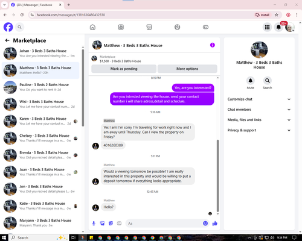Viewport: 302px width, 241px height.
Task: Open the volume icon in system tray
Action: coord(272,238)
